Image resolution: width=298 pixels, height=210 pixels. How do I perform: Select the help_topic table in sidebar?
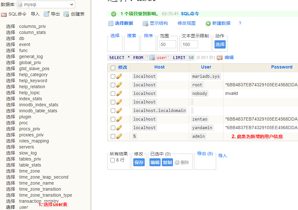click(x=30, y=93)
